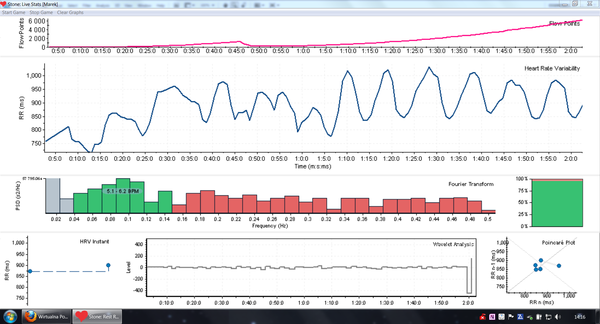Select the Stone: Rest R... taskbar button
This screenshot has height=324, width=600.
coord(97,317)
